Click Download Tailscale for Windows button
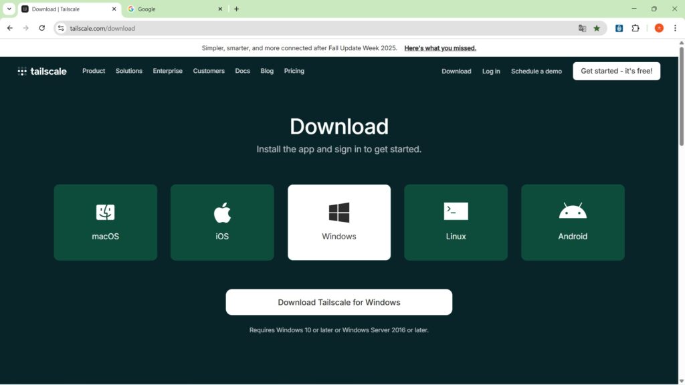Image resolution: width=685 pixels, height=385 pixels. [x=339, y=302]
